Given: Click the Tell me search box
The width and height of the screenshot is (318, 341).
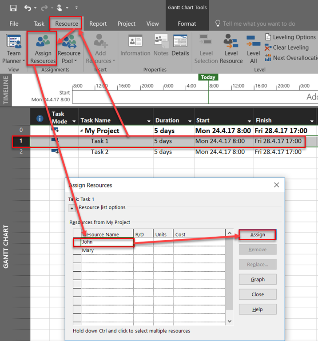Looking at the screenshot, I should pyautogui.click(x=259, y=24).
